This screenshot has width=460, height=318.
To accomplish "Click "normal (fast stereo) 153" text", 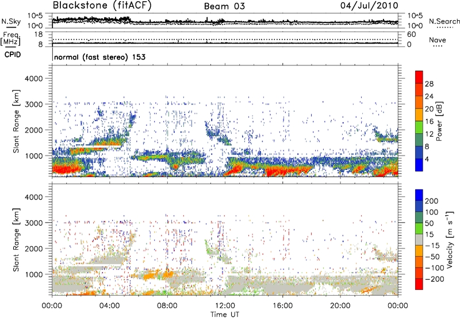I will coord(99,57).
